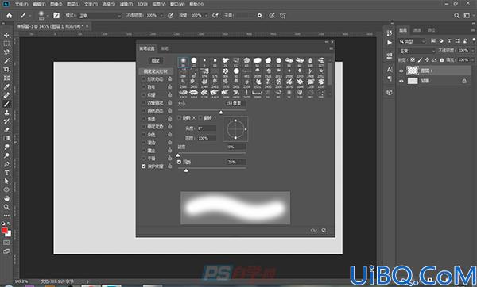Select the Pen tool
This screenshot has height=287, width=477.
pyautogui.click(x=6, y=164)
